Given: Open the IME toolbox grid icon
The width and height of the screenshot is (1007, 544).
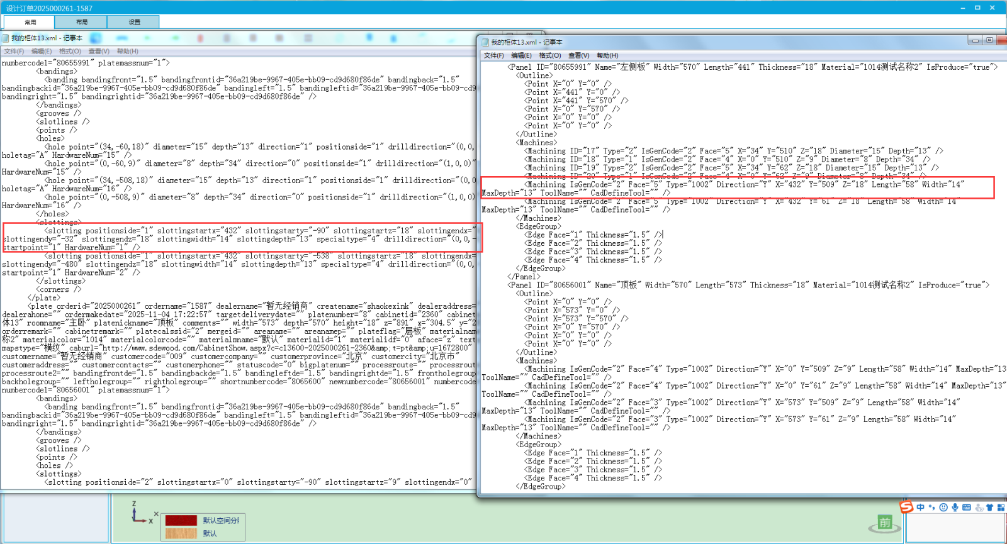Looking at the screenshot, I should coord(1001,508).
